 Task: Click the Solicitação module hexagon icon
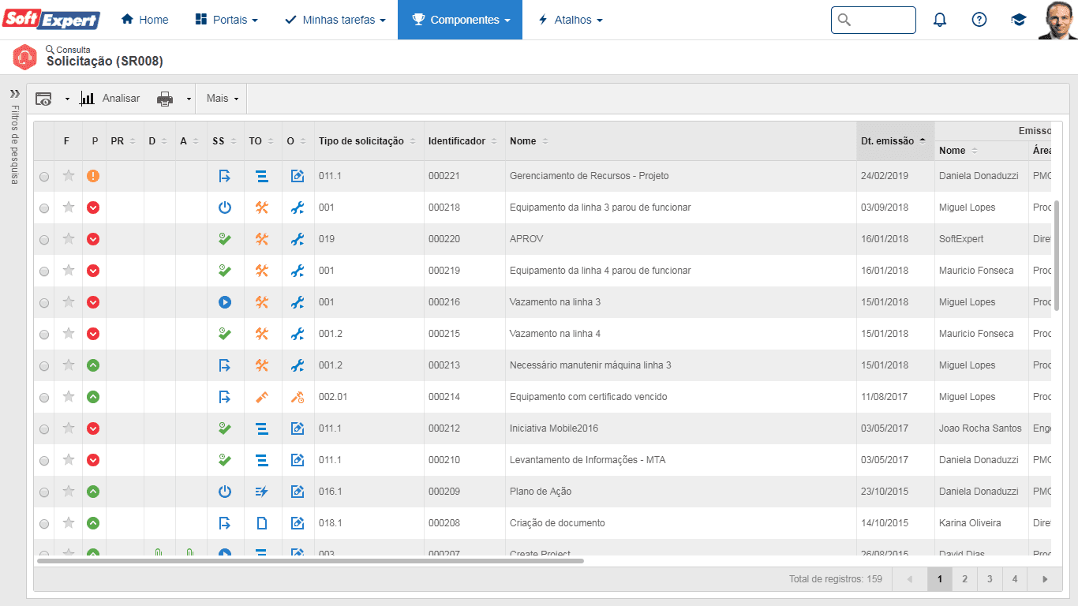[x=25, y=58]
